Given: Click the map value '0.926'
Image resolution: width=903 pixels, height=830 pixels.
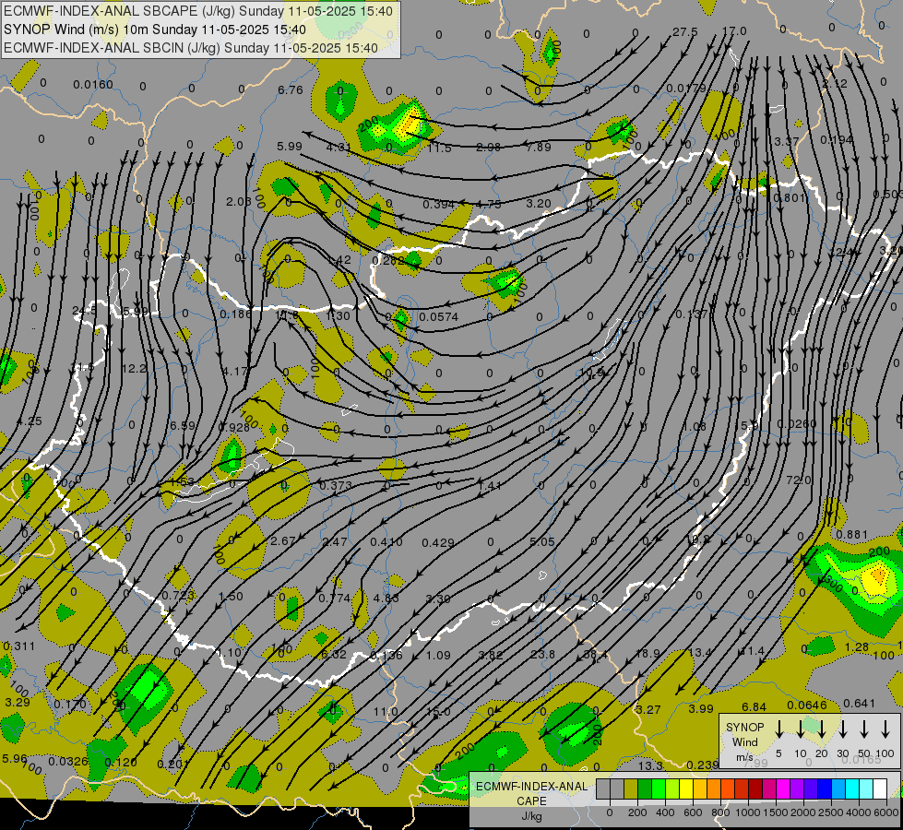Looking at the screenshot, I should tap(234, 427).
